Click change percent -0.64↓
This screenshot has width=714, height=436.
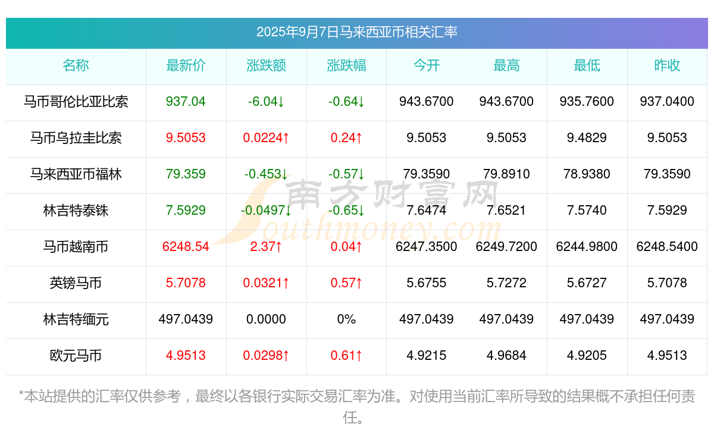click(346, 102)
